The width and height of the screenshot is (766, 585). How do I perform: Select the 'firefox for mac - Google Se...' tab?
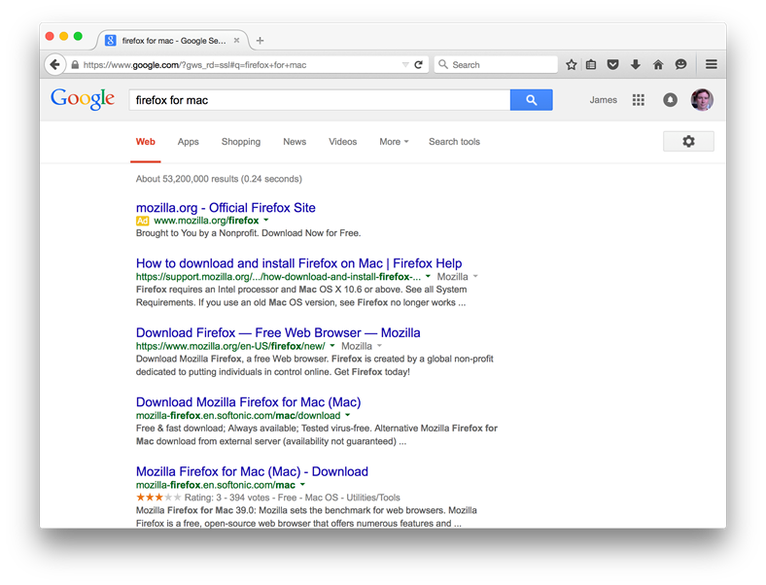click(173, 41)
